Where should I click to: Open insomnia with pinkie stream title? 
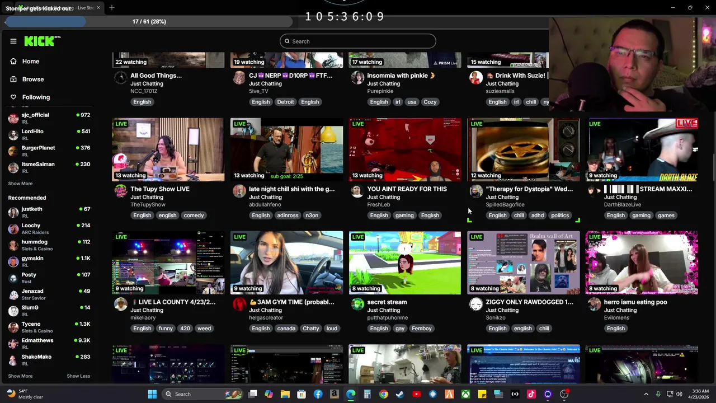(x=401, y=76)
